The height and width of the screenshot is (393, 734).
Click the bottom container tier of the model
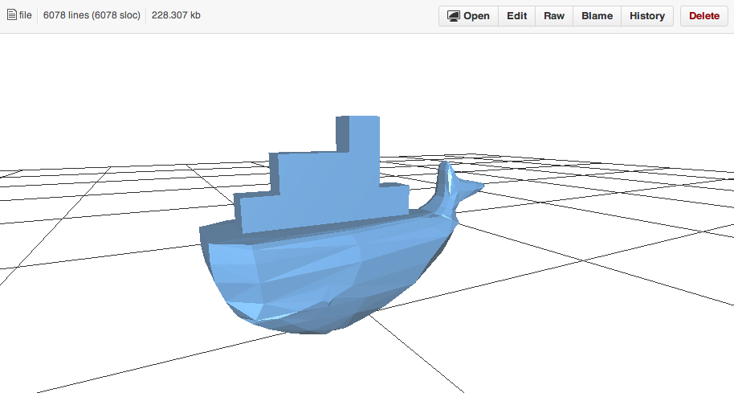pyautogui.click(x=323, y=211)
